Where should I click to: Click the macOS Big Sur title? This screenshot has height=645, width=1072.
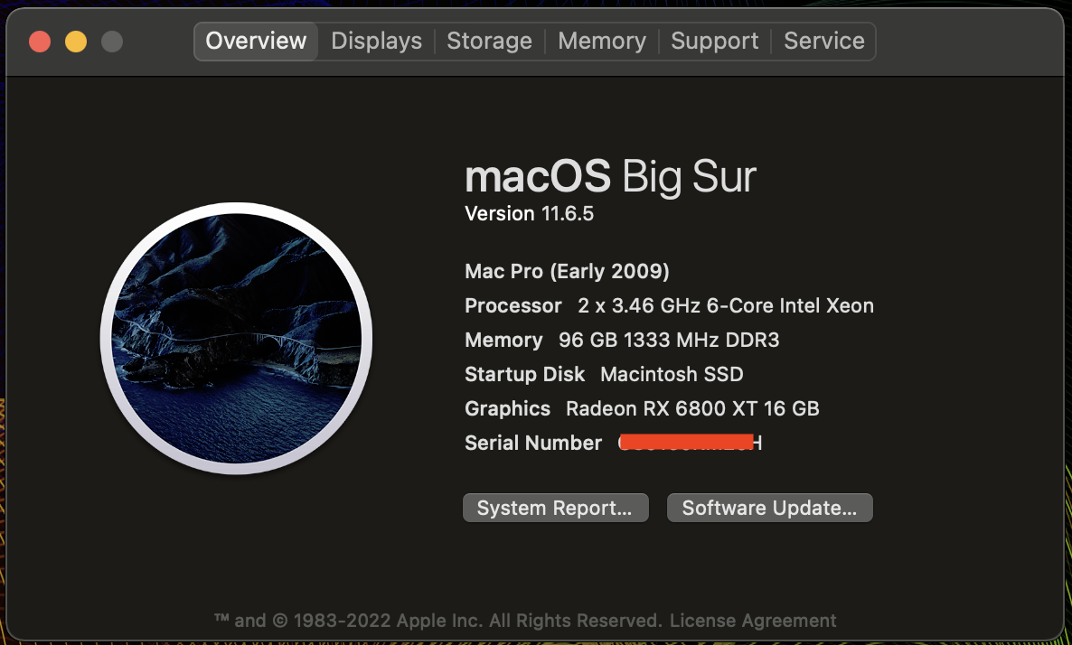click(610, 177)
